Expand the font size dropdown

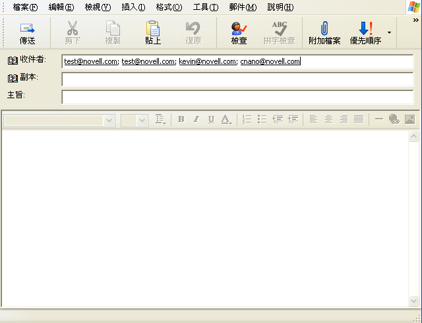tap(142, 121)
